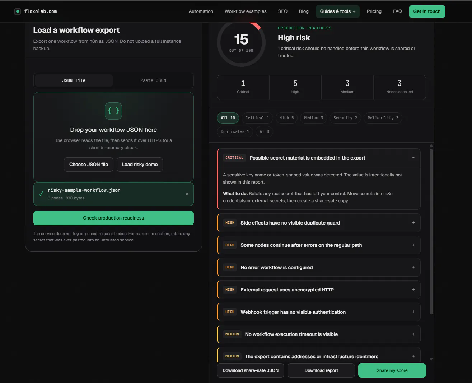Click the 15 out of 100 score gauge
This screenshot has height=383, width=472.
click(x=241, y=42)
